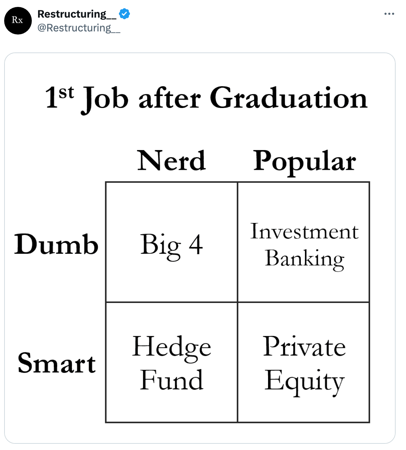The height and width of the screenshot is (450, 406).
Task: Click the word Equity in the grid
Action: (x=304, y=381)
